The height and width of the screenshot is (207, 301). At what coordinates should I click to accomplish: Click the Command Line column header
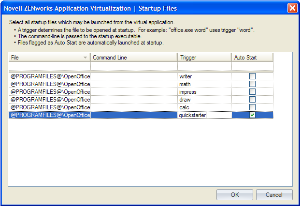[x=133, y=58]
